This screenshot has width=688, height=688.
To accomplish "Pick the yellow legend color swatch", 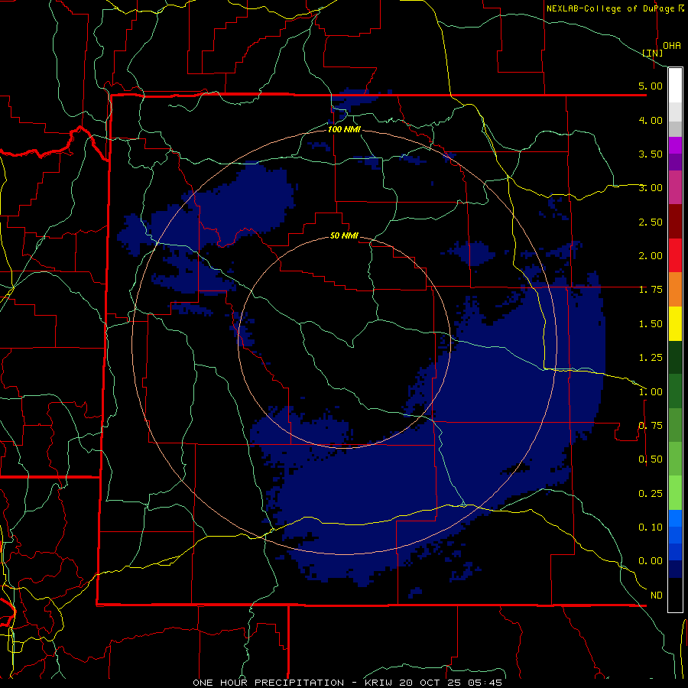I will pos(675,323).
